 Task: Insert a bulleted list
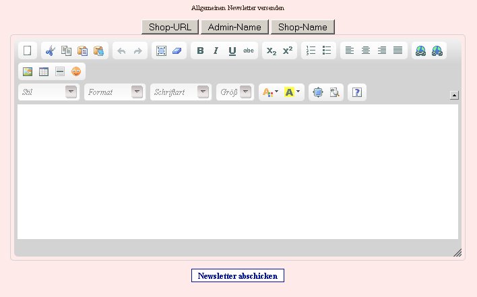pyautogui.click(x=327, y=51)
